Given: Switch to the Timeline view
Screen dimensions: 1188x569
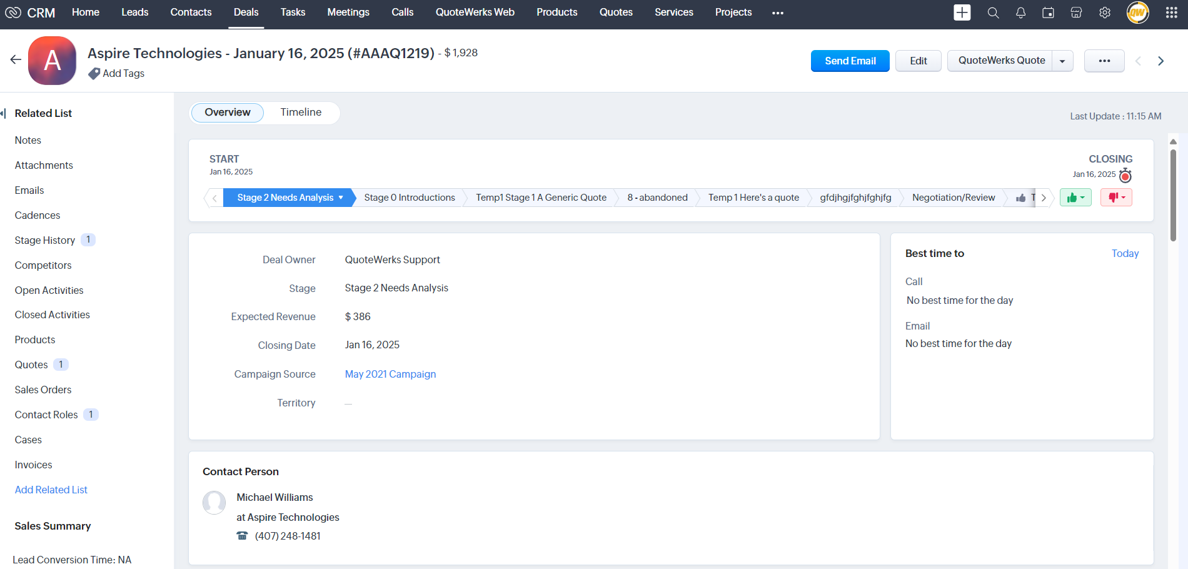Looking at the screenshot, I should tap(301, 113).
